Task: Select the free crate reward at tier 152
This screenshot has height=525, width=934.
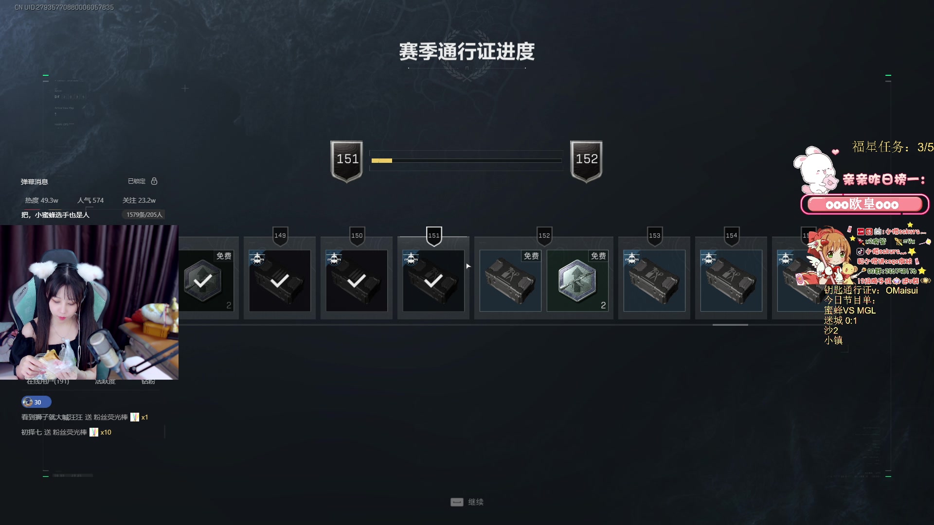Action: pyautogui.click(x=510, y=280)
